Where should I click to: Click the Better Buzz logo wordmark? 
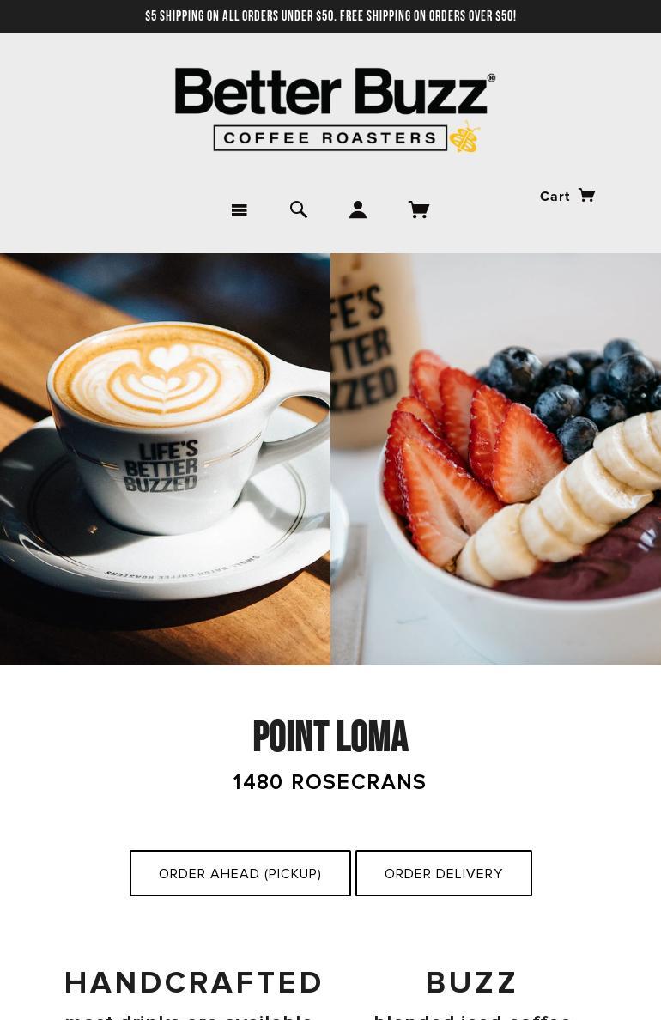[331, 91]
